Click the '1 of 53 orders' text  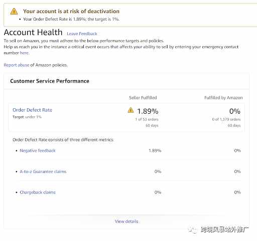(147, 119)
